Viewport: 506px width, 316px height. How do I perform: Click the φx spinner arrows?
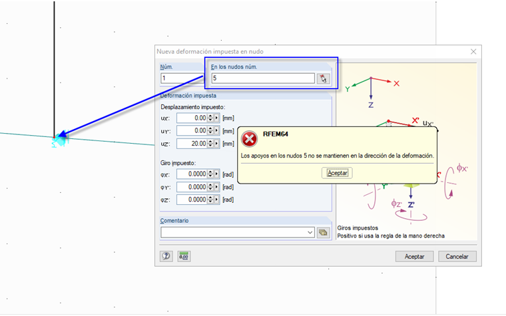tap(210, 174)
